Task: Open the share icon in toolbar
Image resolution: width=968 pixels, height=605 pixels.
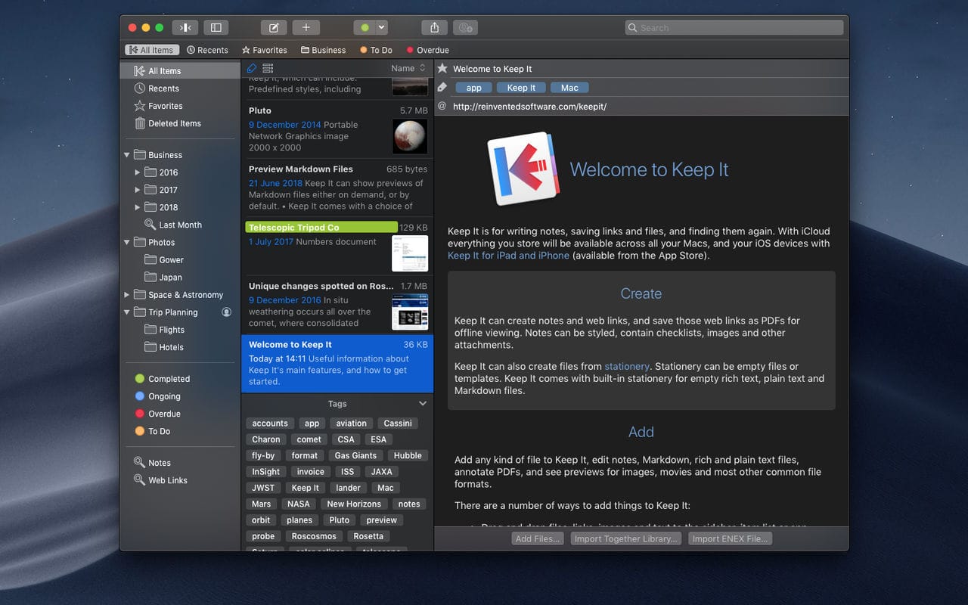Action: 434,28
